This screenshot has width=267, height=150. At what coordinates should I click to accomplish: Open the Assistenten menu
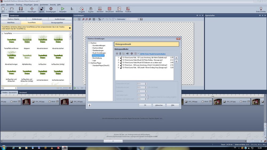[44, 5]
